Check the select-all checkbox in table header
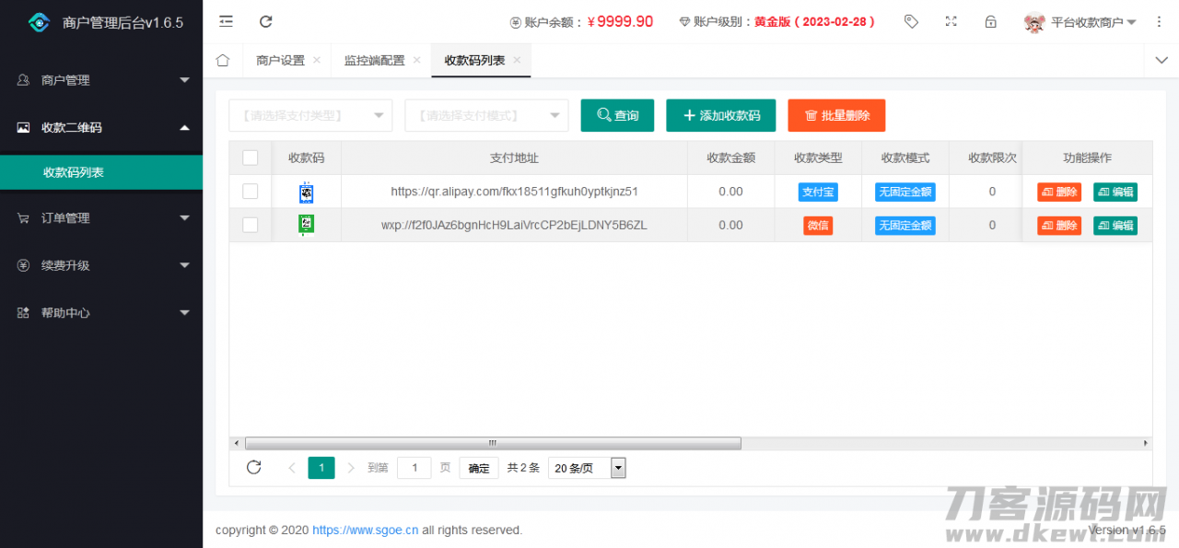This screenshot has width=1179, height=548. tap(250, 157)
